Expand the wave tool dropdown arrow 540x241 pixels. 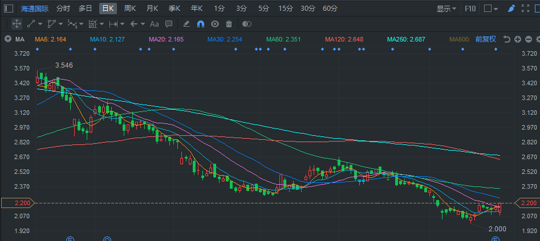(82, 24)
